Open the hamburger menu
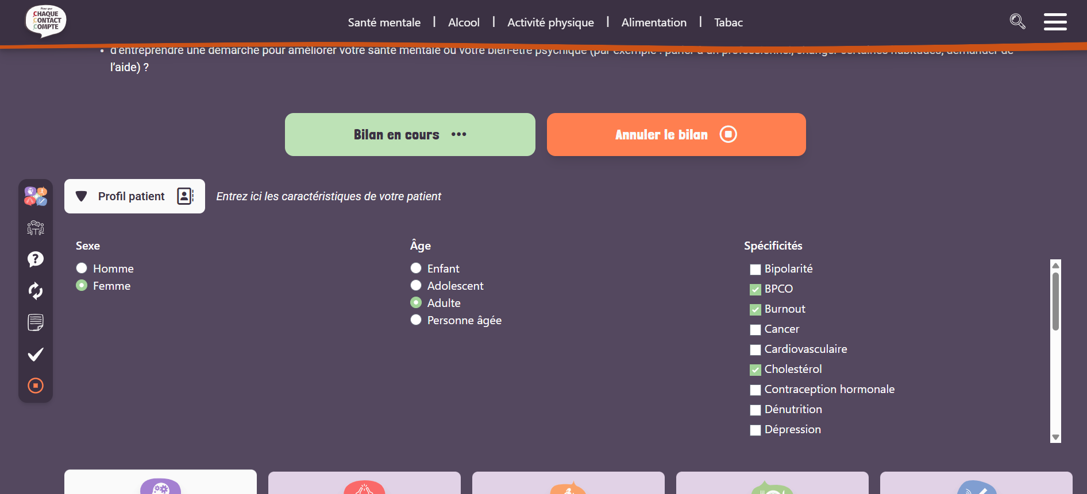 [1055, 22]
